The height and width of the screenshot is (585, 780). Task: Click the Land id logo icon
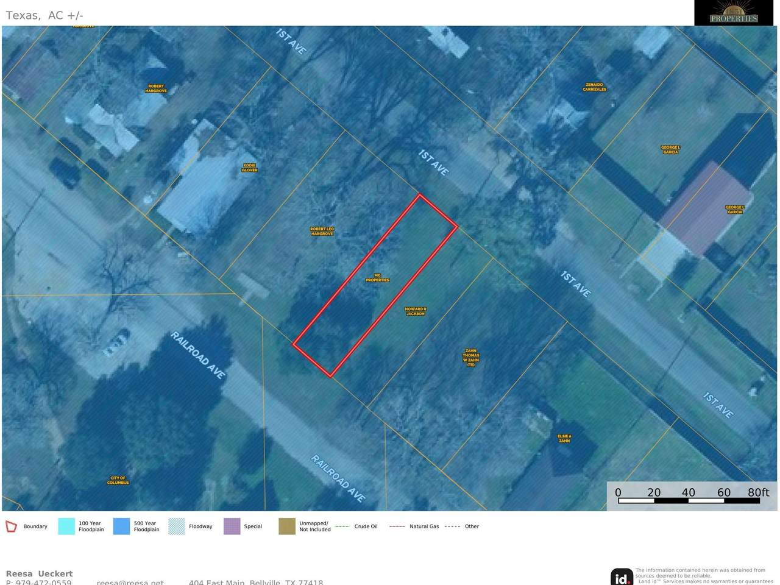(622, 576)
